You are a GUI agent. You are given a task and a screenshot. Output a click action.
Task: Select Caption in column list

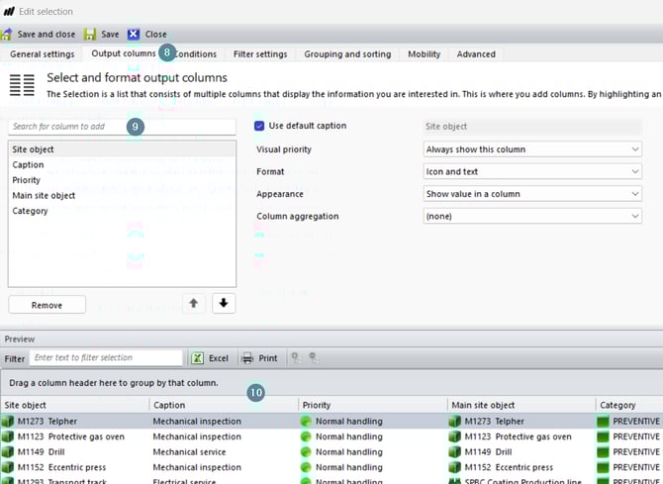122,164
